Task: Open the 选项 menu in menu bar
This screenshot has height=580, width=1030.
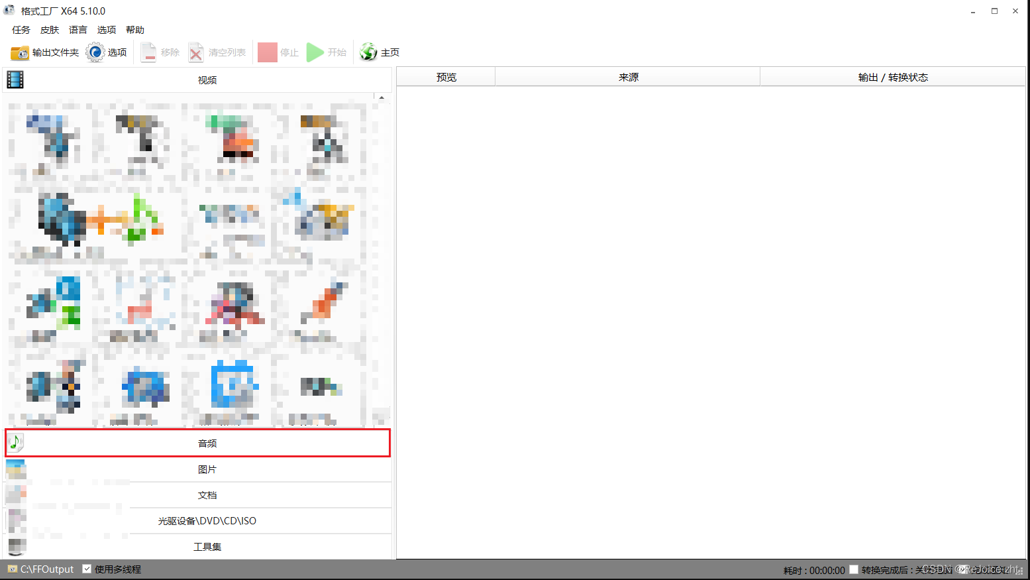Action: point(107,30)
